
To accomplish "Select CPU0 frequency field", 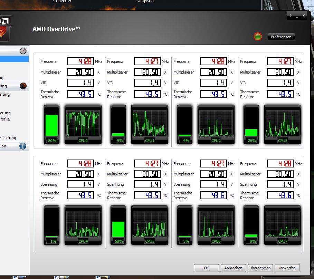I will click(x=80, y=61).
